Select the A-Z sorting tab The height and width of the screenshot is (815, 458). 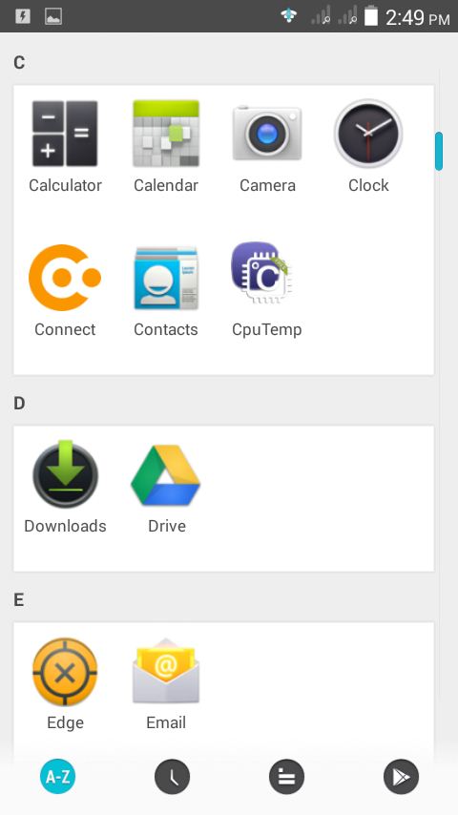[57, 777]
